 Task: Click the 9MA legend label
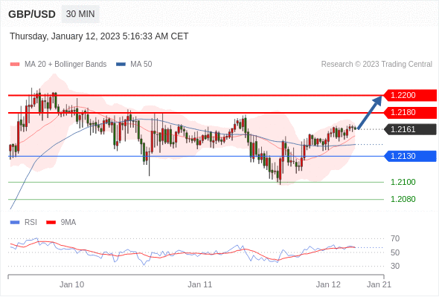click(68, 223)
